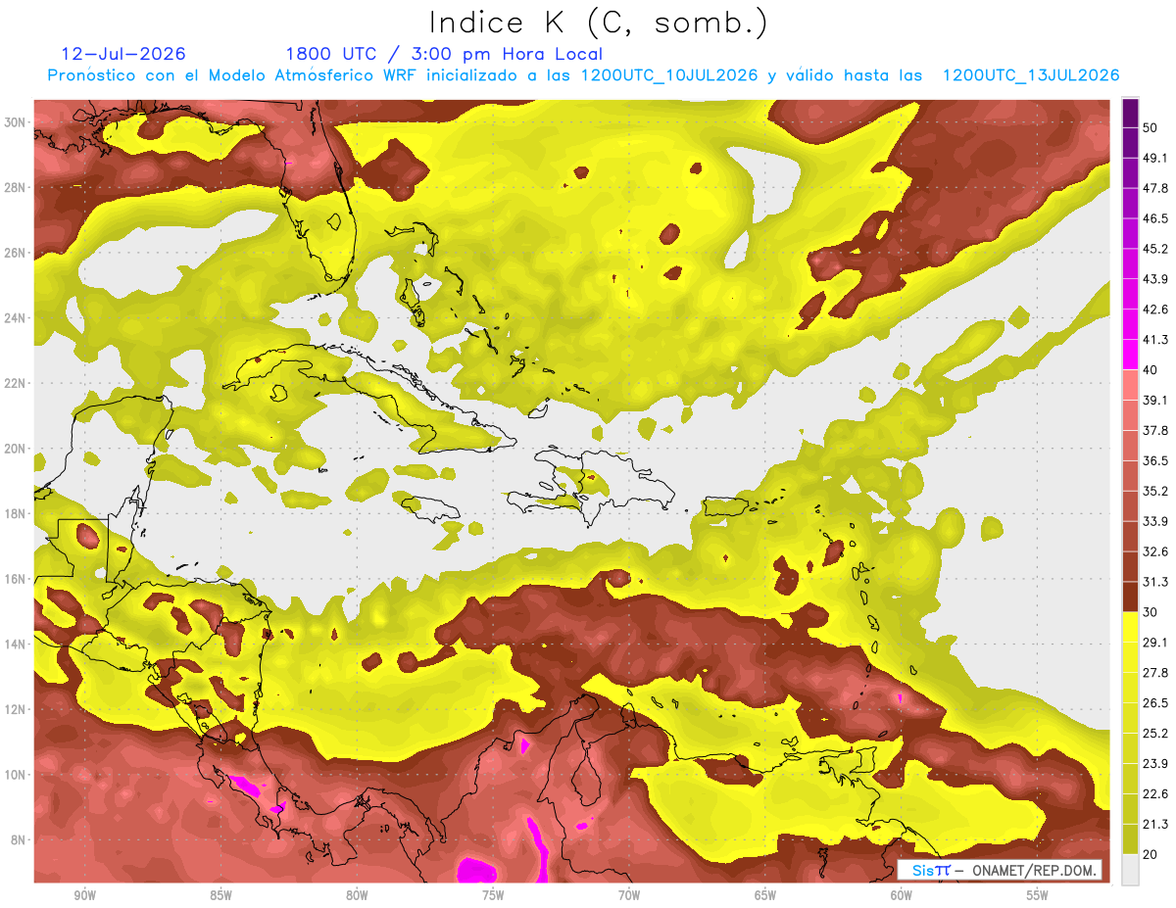Click the "8N" latitude label
The image size is (1176, 908).
pyautogui.click(x=18, y=840)
